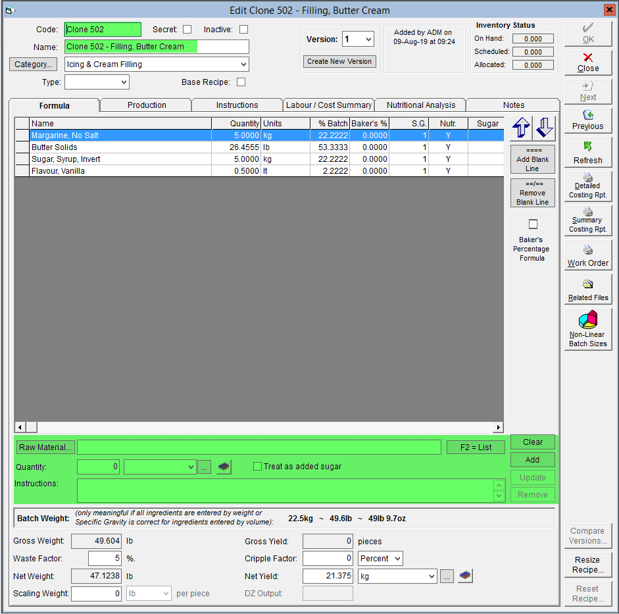Click the Add ingredient button

[533, 459]
